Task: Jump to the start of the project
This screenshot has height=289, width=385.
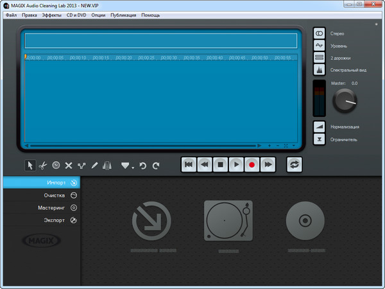Action: tap(189, 164)
